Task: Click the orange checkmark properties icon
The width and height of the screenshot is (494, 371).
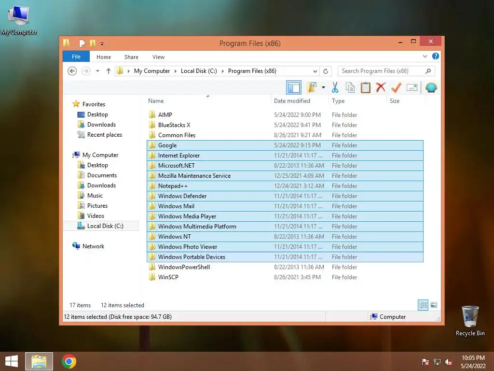Action: pos(396,87)
